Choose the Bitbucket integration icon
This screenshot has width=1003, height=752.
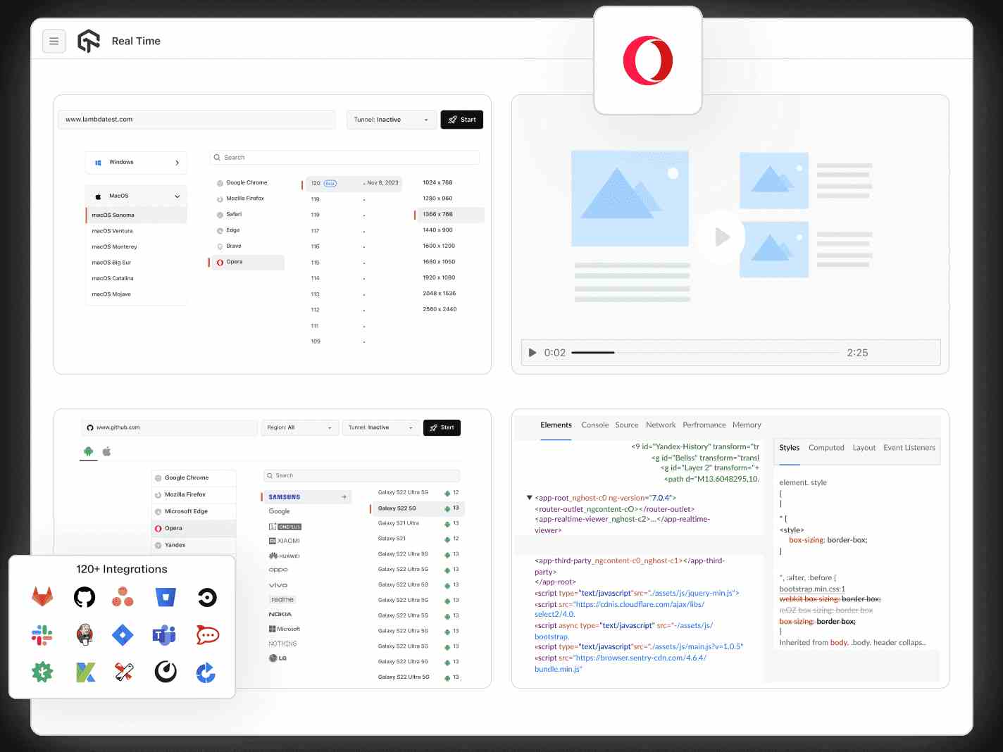[166, 598]
